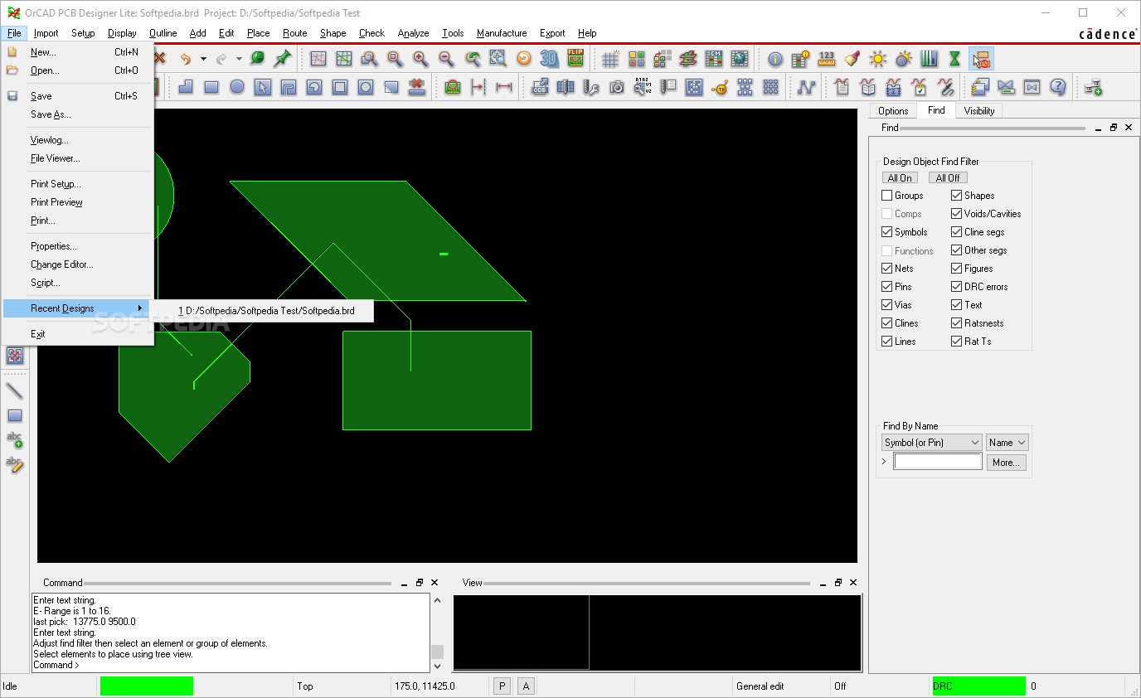Click the All On button
1141x698 pixels.
[x=900, y=178]
